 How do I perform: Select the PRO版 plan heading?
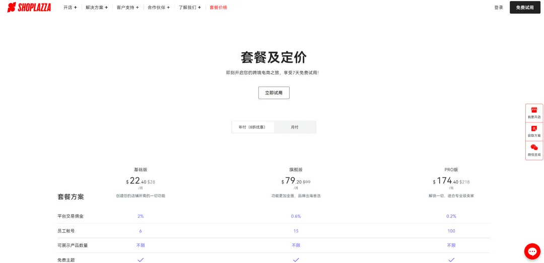pyautogui.click(x=451, y=170)
